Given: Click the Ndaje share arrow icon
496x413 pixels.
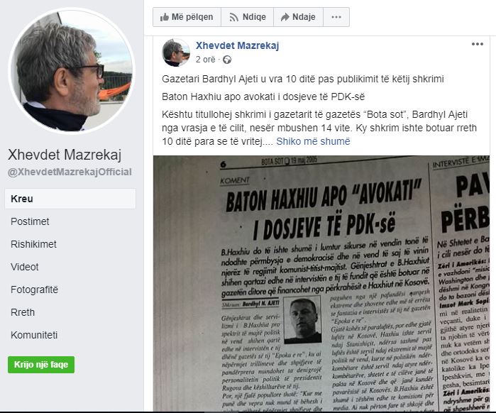Looking at the screenshot, I should click(285, 17).
